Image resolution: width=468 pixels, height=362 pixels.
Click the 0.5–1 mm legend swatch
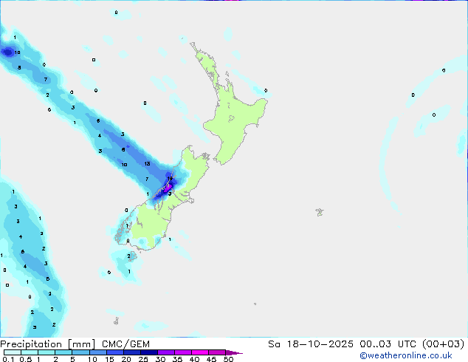click(30, 352)
